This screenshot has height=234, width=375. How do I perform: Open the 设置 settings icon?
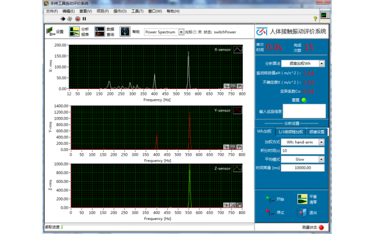(x=50, y=31)
